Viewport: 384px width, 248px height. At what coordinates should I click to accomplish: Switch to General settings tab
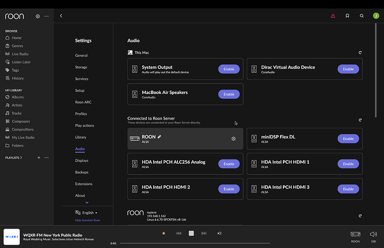81,56
